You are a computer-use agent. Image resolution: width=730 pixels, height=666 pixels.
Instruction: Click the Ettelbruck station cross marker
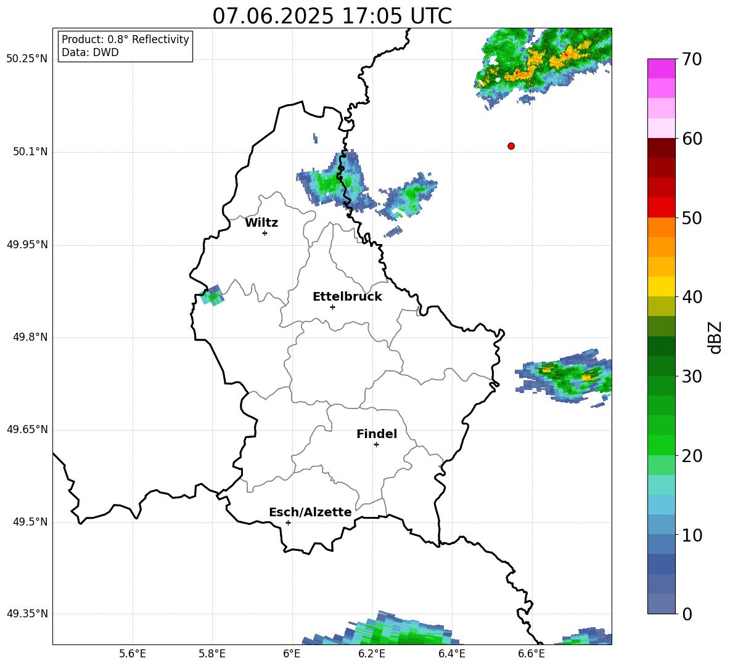click(332, 307)
